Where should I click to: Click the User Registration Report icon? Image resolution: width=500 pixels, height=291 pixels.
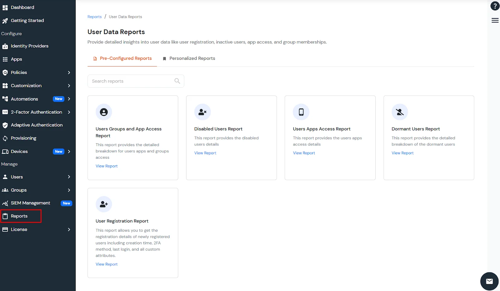[x=104, y=204]
